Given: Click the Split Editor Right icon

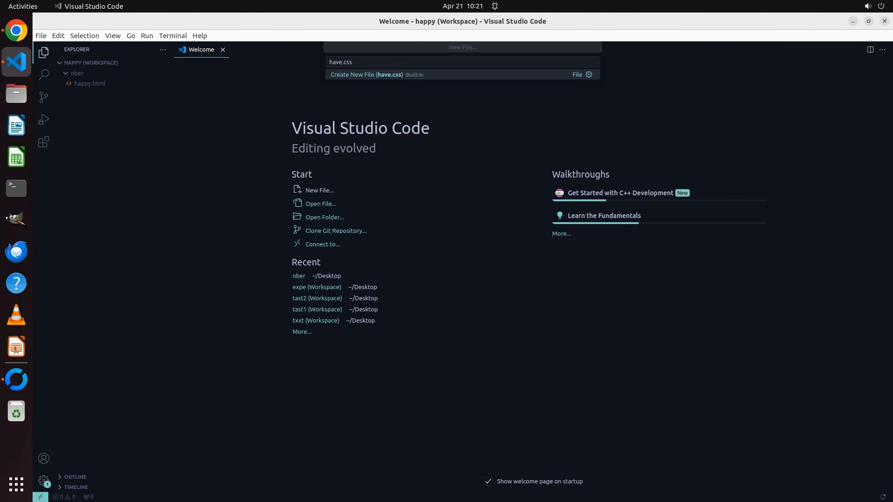Looking at the screenshot, I should tap(870, 50).
